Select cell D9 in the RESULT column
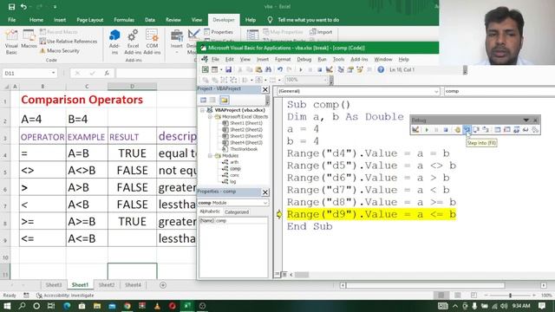Image resolution: width=555 pixels, height=312 pixels. 132,238
